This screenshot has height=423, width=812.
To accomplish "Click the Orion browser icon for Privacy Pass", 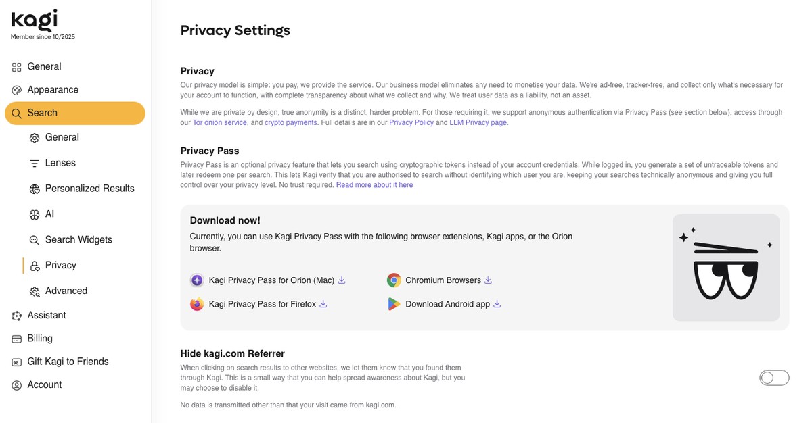I will tap(197, 280).
